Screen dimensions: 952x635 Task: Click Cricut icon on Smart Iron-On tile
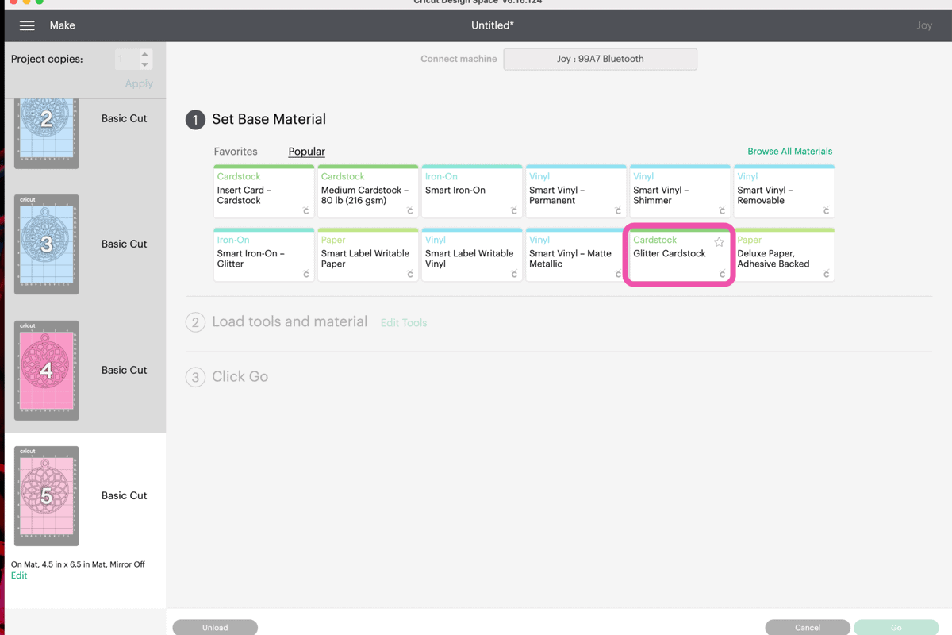tap(514, 210)
